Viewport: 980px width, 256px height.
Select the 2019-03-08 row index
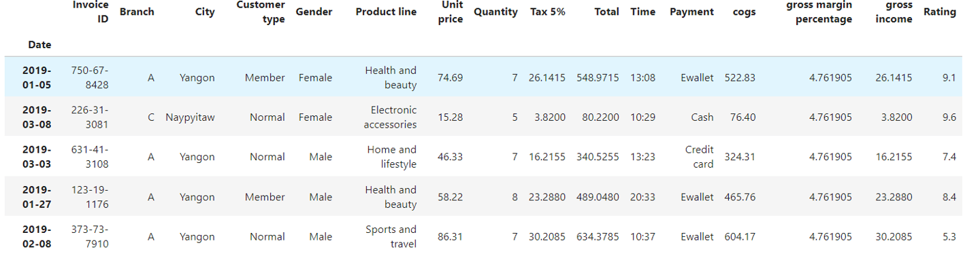37,117
